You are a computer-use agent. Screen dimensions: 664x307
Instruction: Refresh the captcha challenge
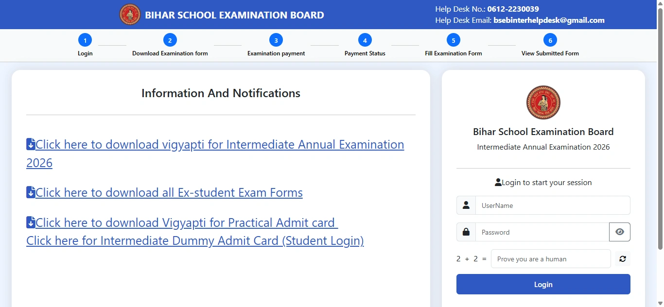point(622,258)
